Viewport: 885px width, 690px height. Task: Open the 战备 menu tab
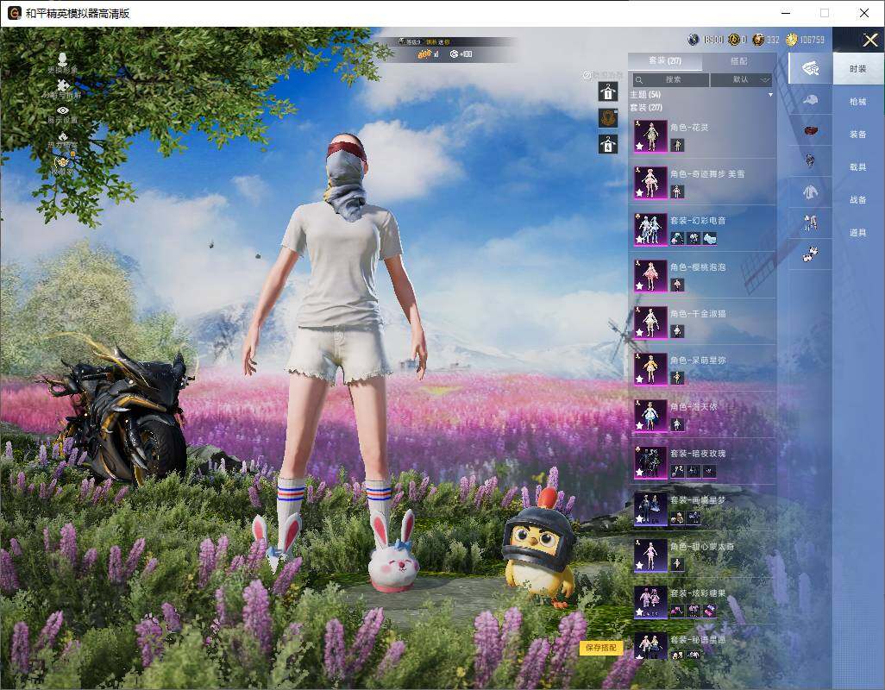(858, 200)
